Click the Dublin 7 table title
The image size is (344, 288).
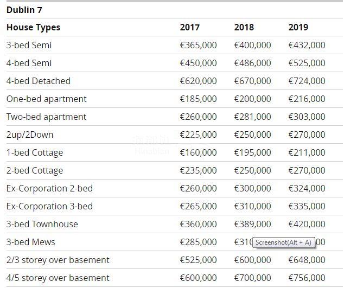click(x=24, y=10)
